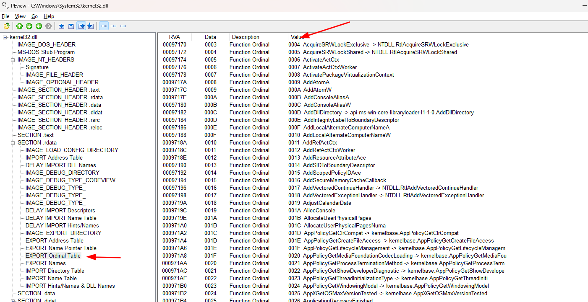Collapse the kernel32.dll root tree node
588x302 pixels.
5,37
